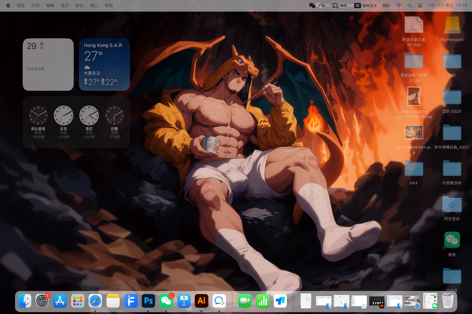
Task: Click the Hong Kong weather widget
Action: tap(104, 65)
